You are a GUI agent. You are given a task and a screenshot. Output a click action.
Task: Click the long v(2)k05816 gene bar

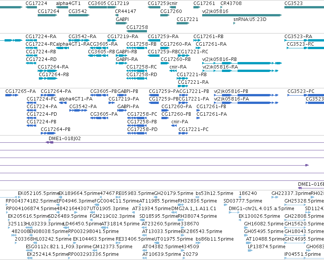pyautogui.click(x=242, y=15)
